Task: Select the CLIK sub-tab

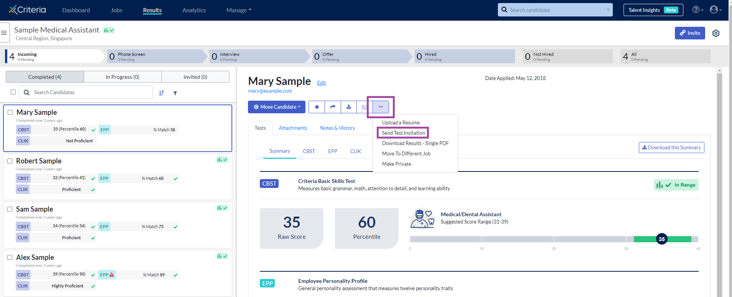Action: 356,151
